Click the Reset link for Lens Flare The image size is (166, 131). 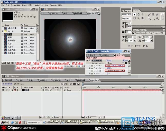coord(109,60)
